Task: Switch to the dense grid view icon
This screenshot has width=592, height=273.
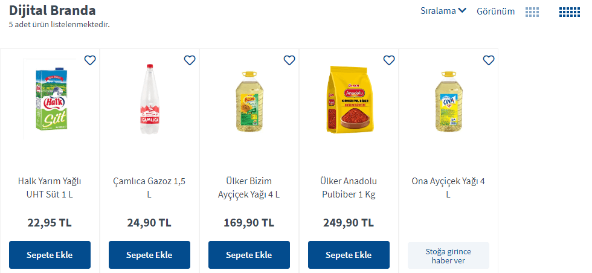Action: (x=569, y=11)
